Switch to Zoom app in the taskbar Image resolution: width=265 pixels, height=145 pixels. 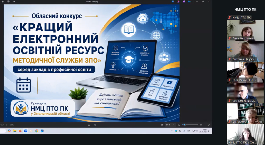pos(26,131)
